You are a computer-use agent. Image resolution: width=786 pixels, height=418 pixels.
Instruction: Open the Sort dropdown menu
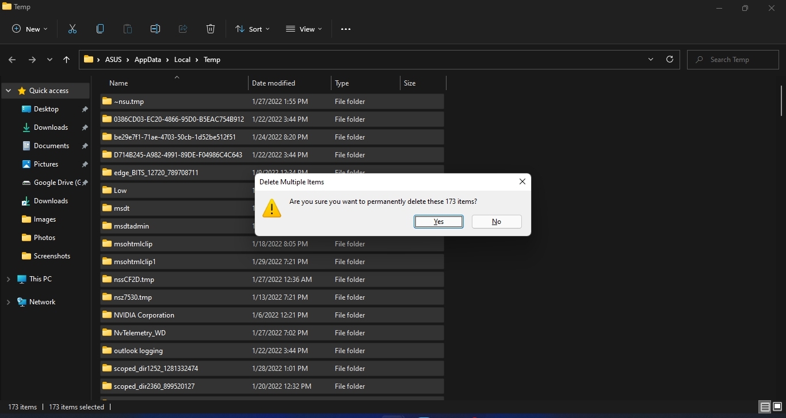click(x=252, y=29)
